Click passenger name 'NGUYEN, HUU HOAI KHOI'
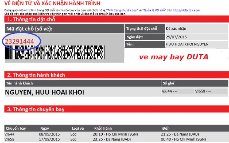 (x=45, y=92)
